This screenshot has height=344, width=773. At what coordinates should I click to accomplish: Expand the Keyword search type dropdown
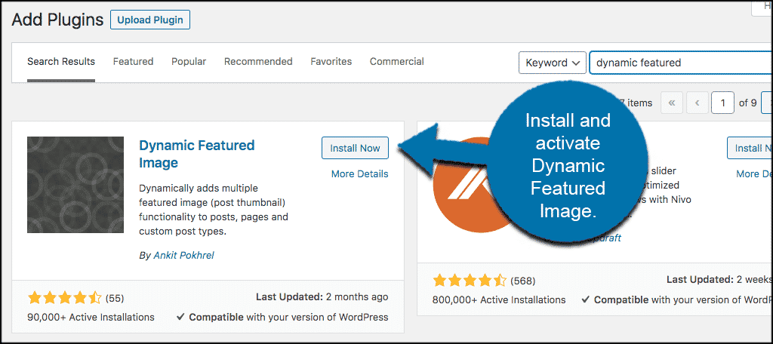click(553, 63)
